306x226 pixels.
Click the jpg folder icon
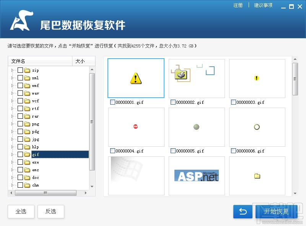[27, 139]
